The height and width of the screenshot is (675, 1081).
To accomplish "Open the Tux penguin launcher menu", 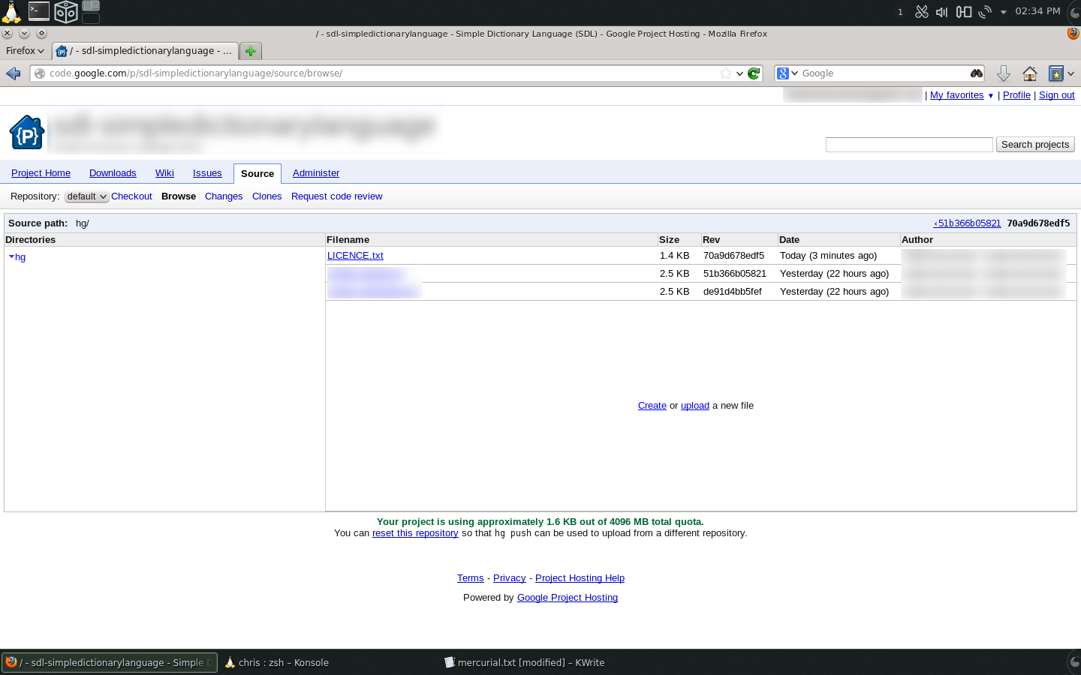I will click(12, 12).
